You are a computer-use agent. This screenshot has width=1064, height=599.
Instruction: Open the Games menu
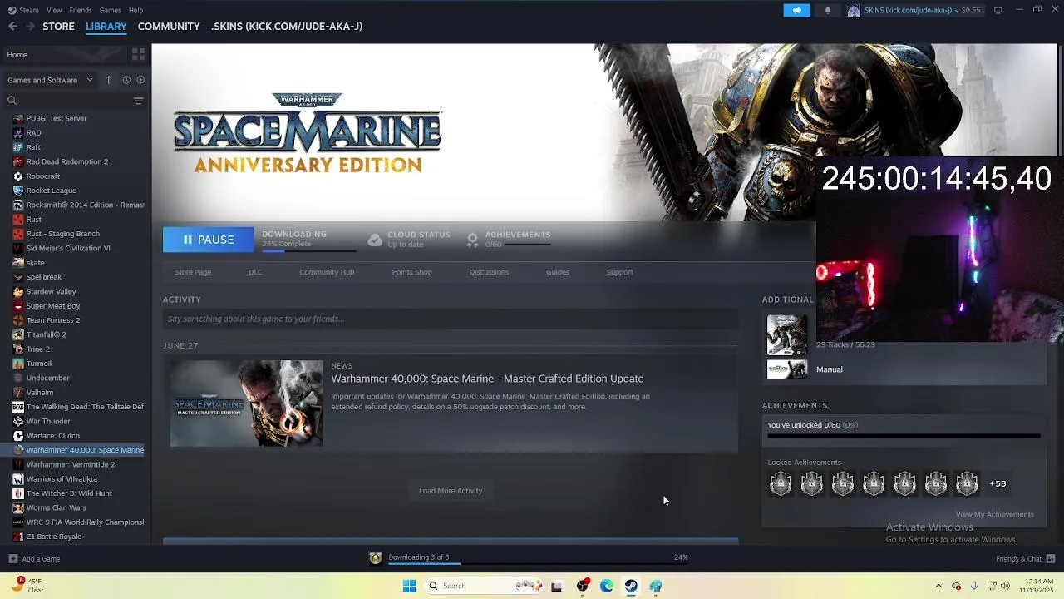tap(111, 10)
